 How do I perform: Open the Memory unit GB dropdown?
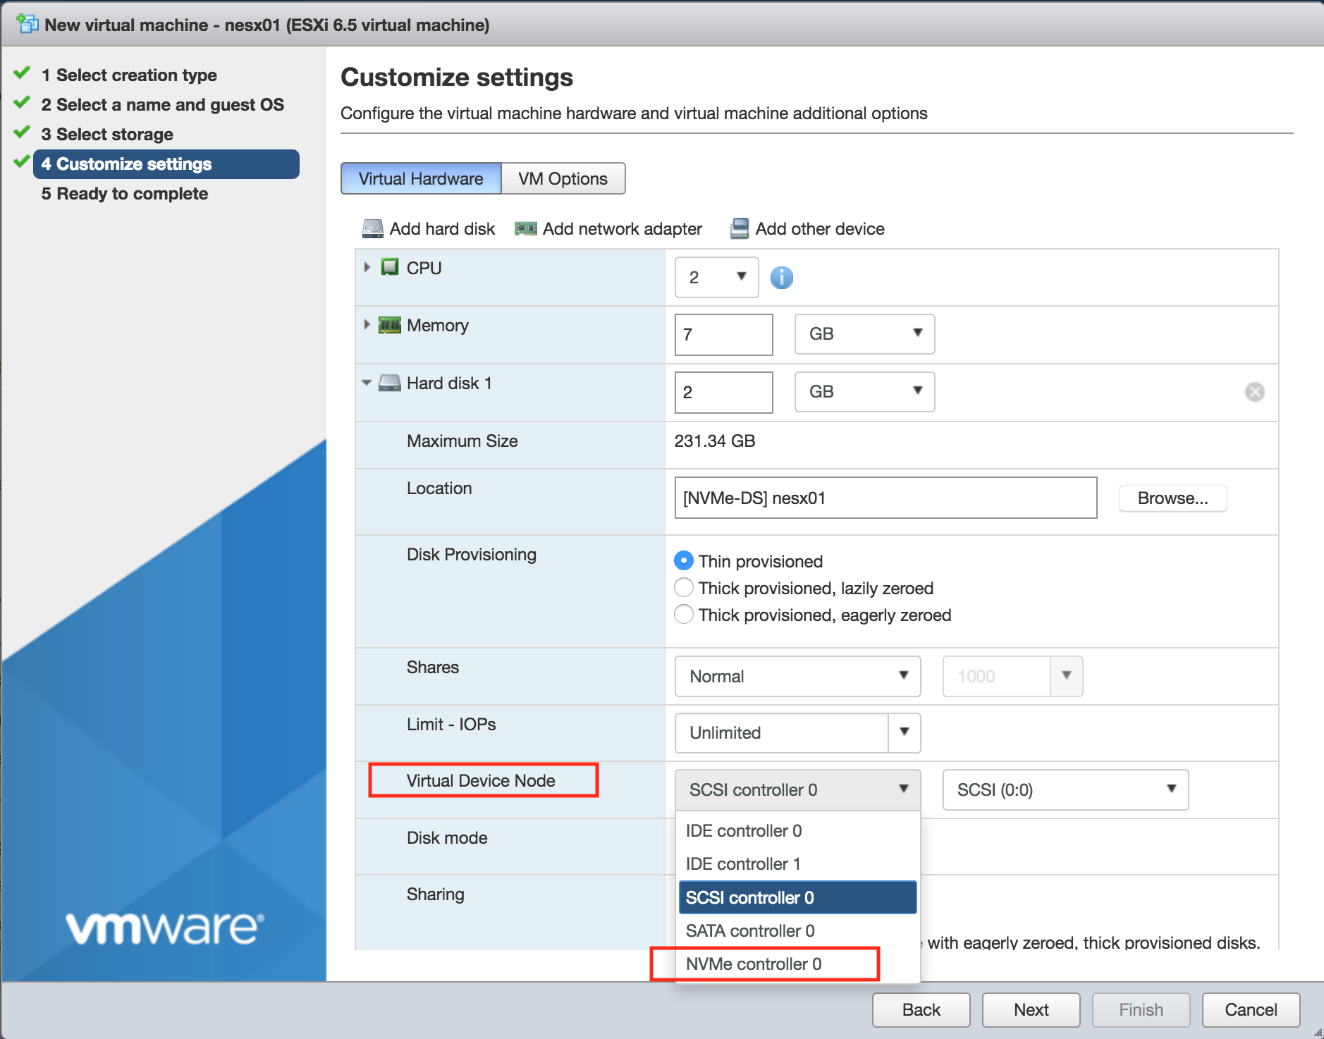click(x=864, y=334)
